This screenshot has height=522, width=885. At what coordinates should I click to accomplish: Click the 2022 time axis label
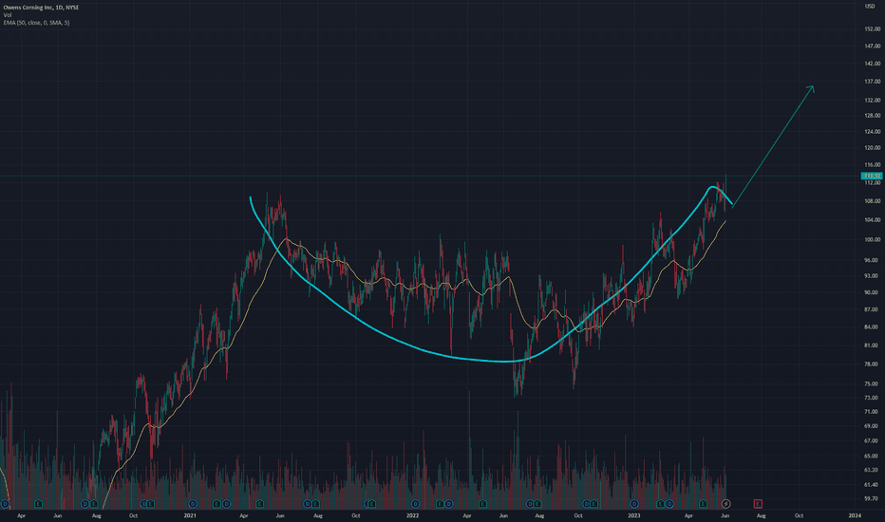point(412,515)
